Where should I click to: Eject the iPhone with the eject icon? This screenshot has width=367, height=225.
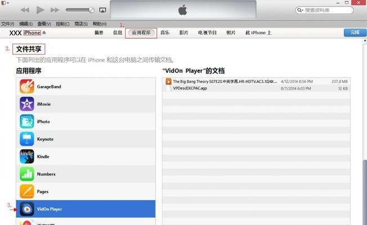point(44,33)
